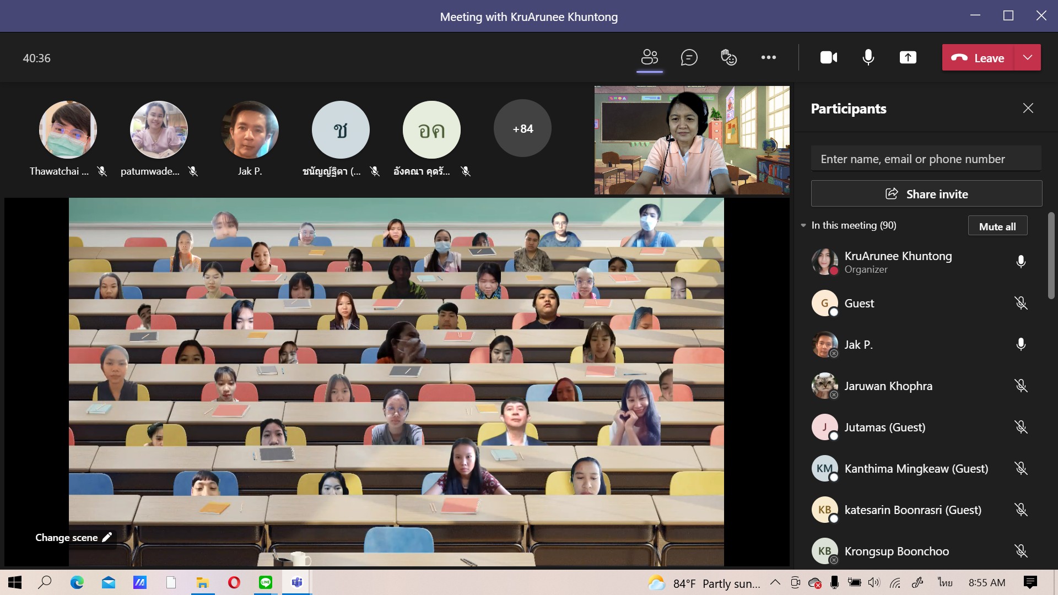
Task: Collapse the In this meeting list
Action: tap(803, 225)
